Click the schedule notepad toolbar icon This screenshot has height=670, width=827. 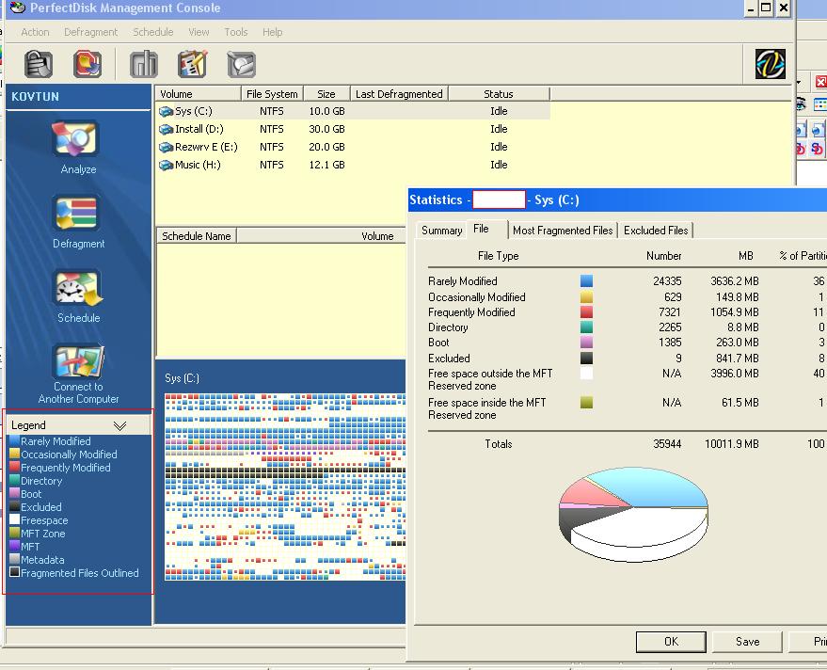pyautogui.click(x=193, y=64)
